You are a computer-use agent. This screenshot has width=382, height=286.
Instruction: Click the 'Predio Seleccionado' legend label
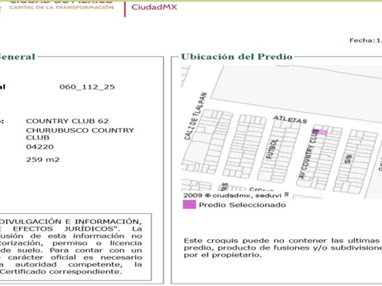pyautogui.click(x=242, y=205)
